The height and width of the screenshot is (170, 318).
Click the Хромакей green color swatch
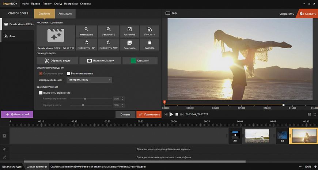coord(133,61)
